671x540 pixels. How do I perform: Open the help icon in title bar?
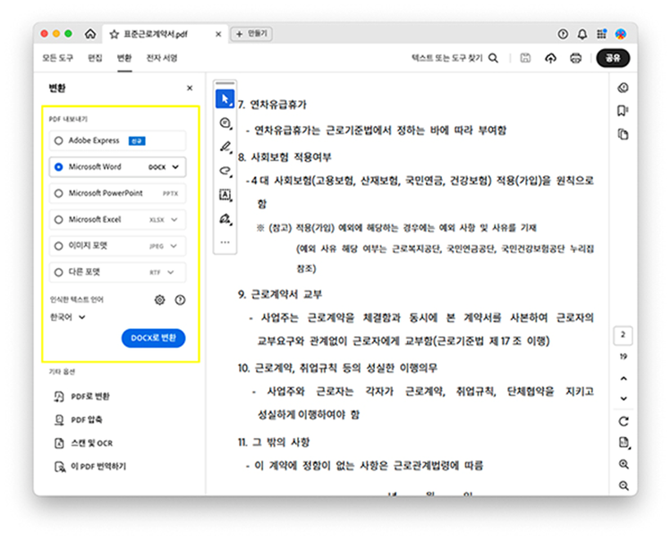click(x=563, y=34)
